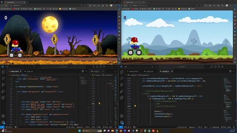Viewport: 237px width, 133px height.
Task: Open Explorer in the left VS Code window
Action: [x=3, y=72]
